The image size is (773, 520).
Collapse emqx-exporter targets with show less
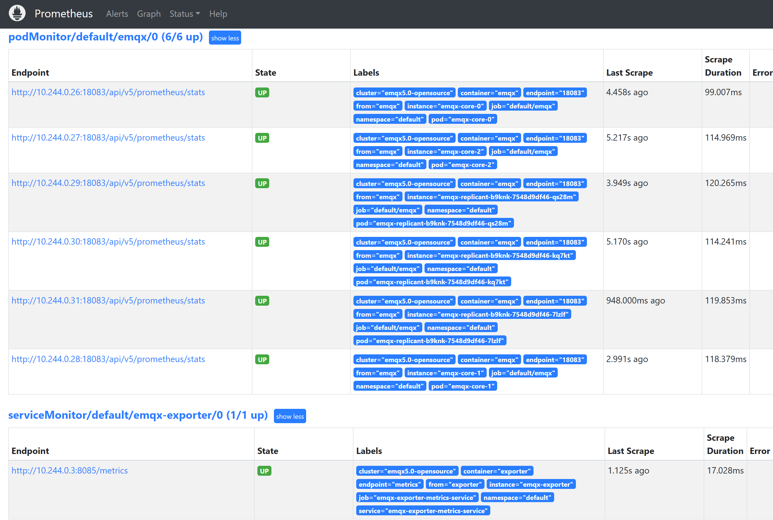[290, 416]
